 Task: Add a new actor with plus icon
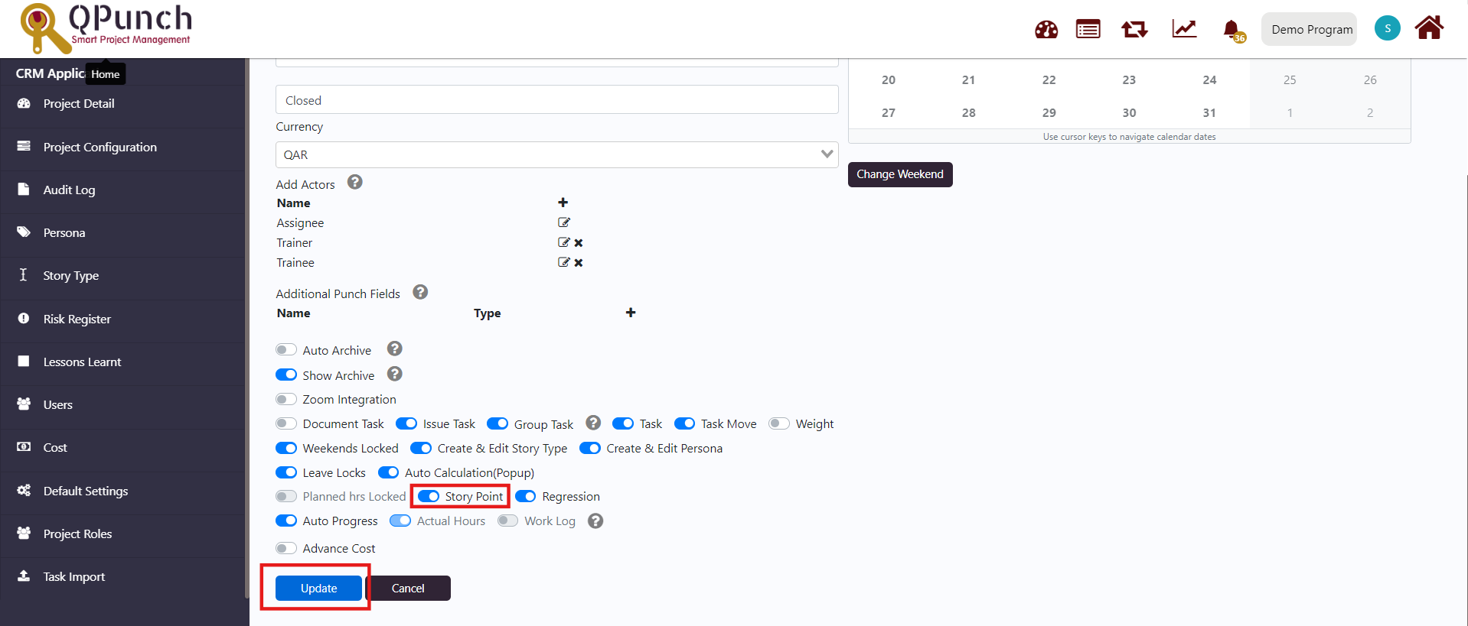click(x=563, y=203)
